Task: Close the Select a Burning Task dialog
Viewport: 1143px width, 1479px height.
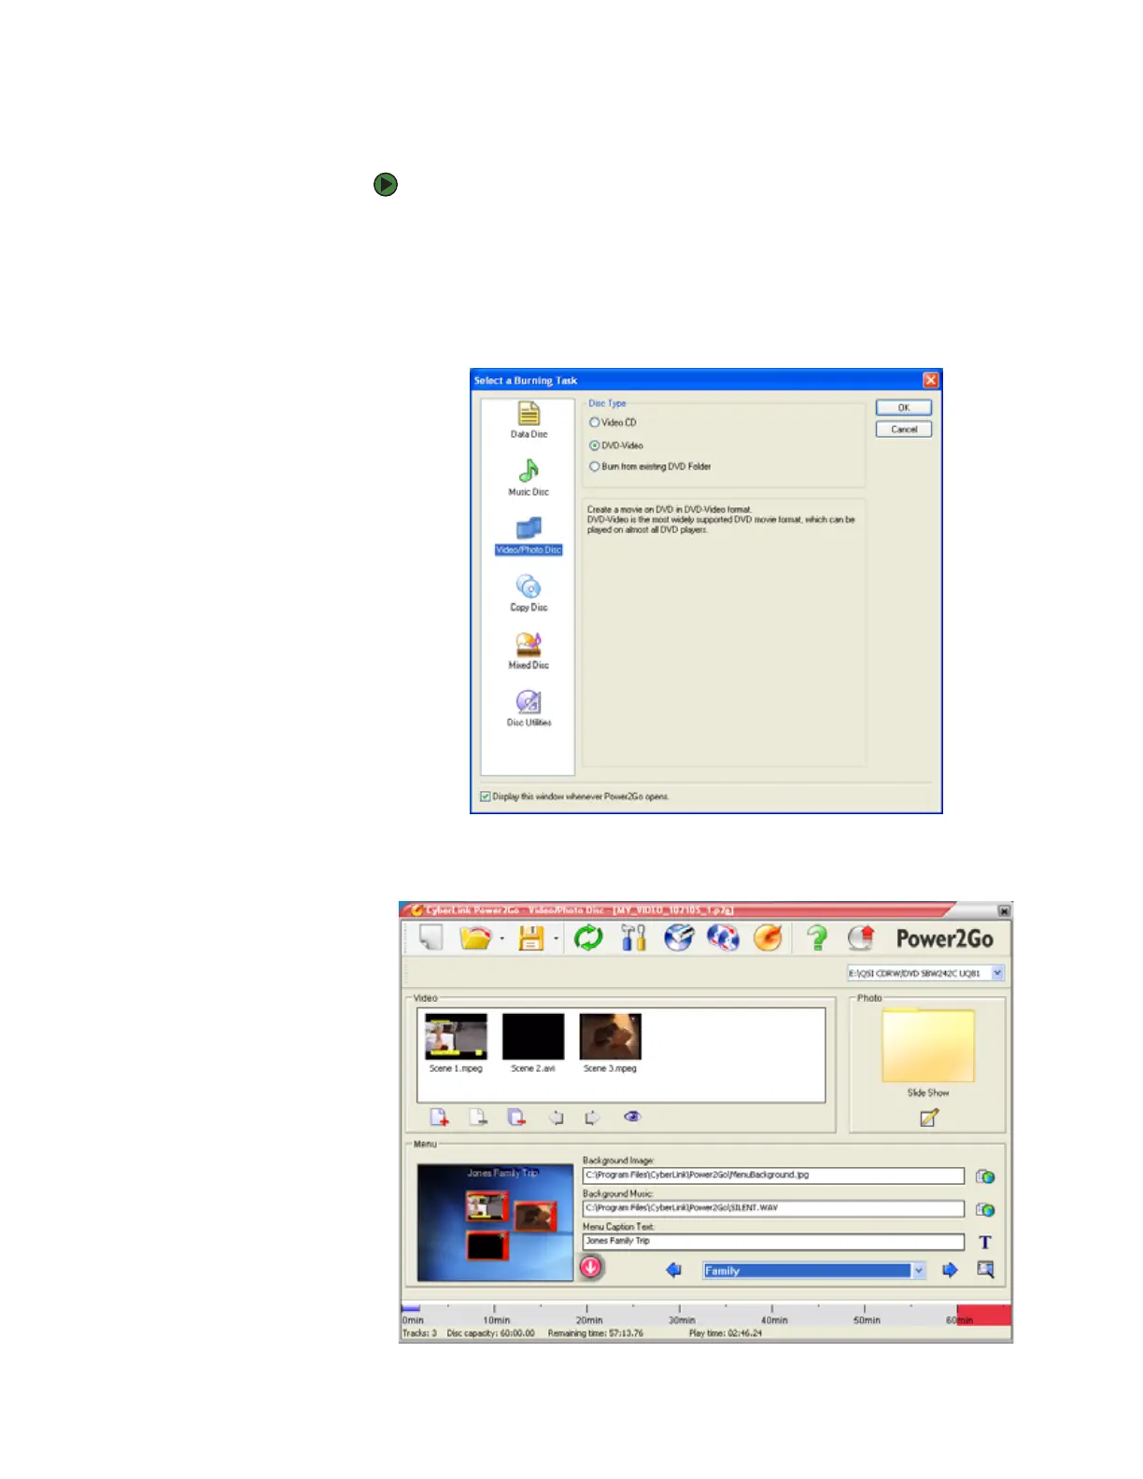Action: point(930,380)
